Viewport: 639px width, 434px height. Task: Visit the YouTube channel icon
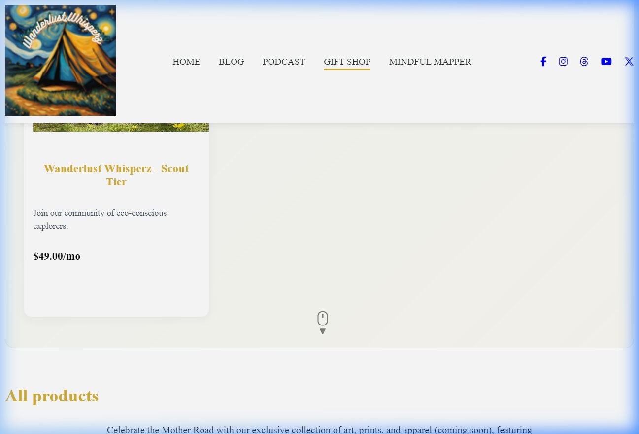[606, 62]
